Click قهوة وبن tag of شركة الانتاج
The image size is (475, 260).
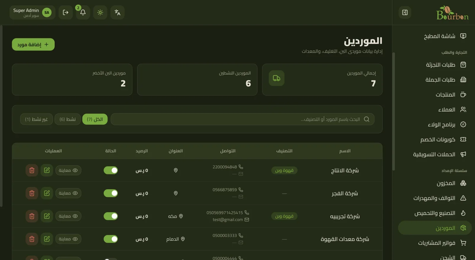pyautogui.click(x=284, y=170)
